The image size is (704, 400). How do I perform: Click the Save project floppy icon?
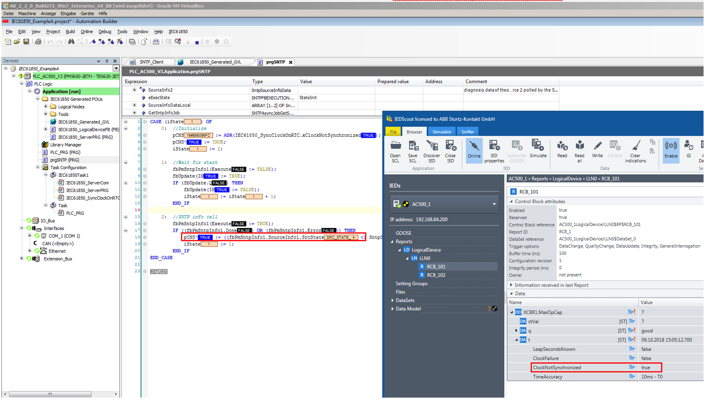pos(26,42)
